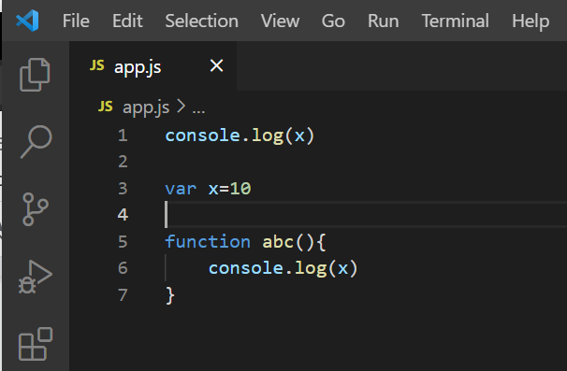The height and width of the screenshot is (371, 567).
Task: Open the Extensions view
Action: 36,344
